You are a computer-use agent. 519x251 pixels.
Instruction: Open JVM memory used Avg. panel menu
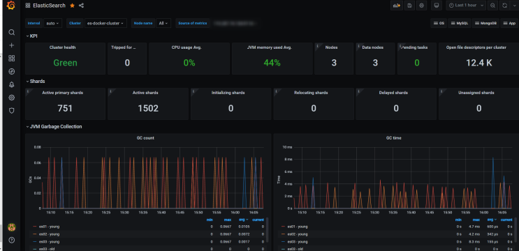(x=270, y=47)
